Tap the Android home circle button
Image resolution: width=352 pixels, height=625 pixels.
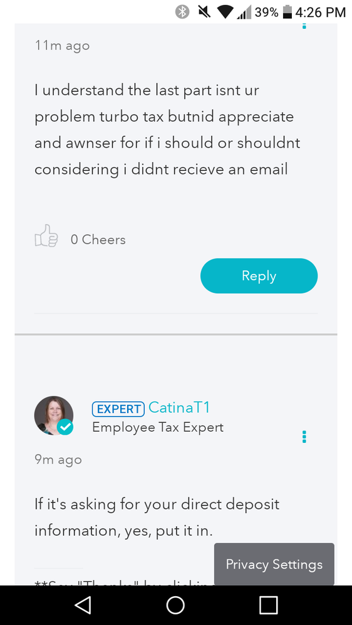175,605
